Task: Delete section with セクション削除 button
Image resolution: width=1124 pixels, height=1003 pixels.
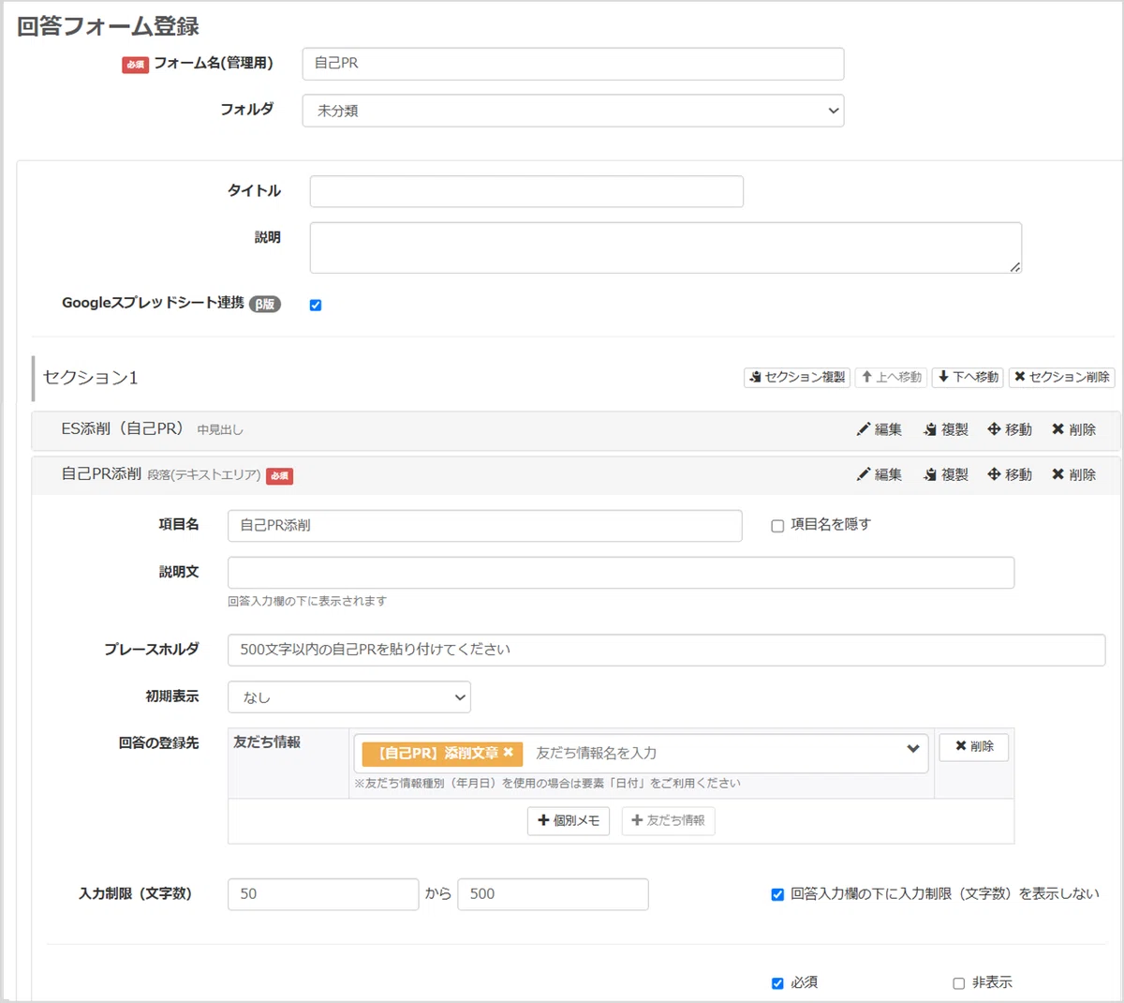Action: tap(1061, 377)
